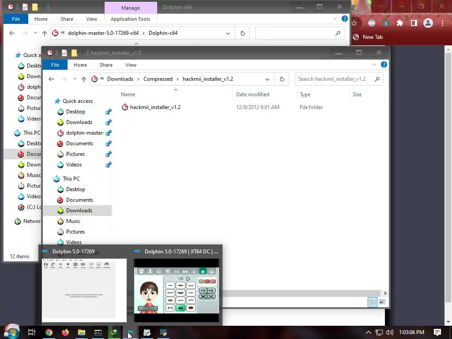Screen dimensions: 452x339
Task: Open Task View in the taskbar
Action: tap(32, 332)
